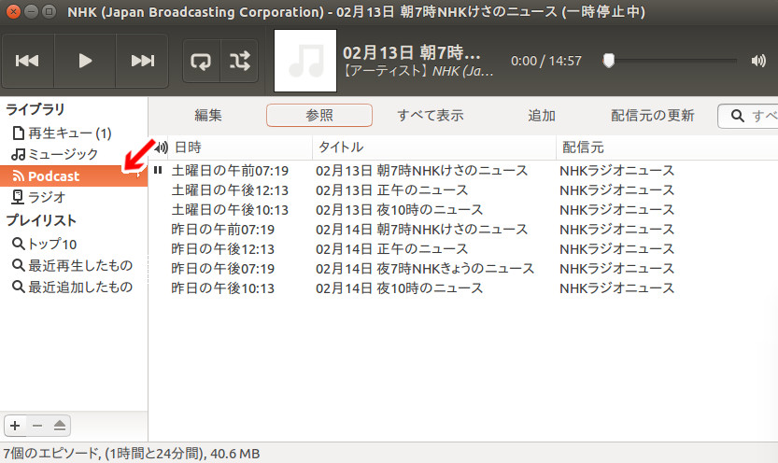Click the 配信元の更新 button

click(653, 116)
